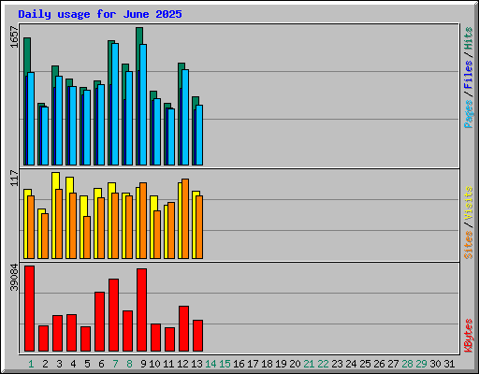Click the cyan Pages bar for day 7
479x374 pixels.
(115, 105)
